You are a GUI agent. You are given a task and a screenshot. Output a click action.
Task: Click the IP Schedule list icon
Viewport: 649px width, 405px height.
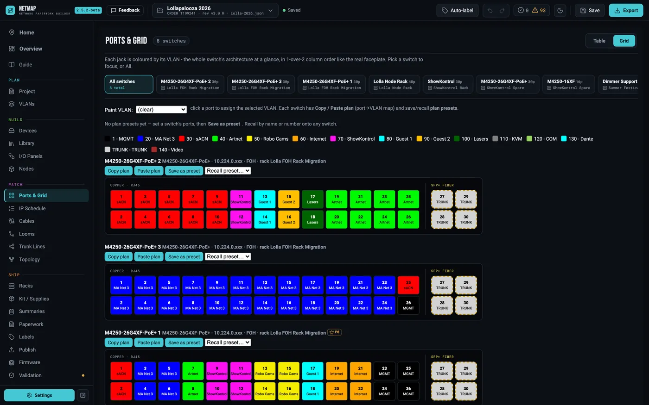pyautogui.click(x=12, y=209)
